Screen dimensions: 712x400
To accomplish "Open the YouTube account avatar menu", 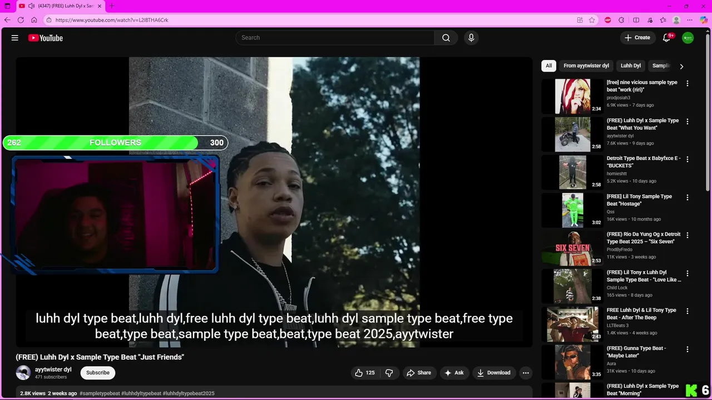I will pos(688,38).
